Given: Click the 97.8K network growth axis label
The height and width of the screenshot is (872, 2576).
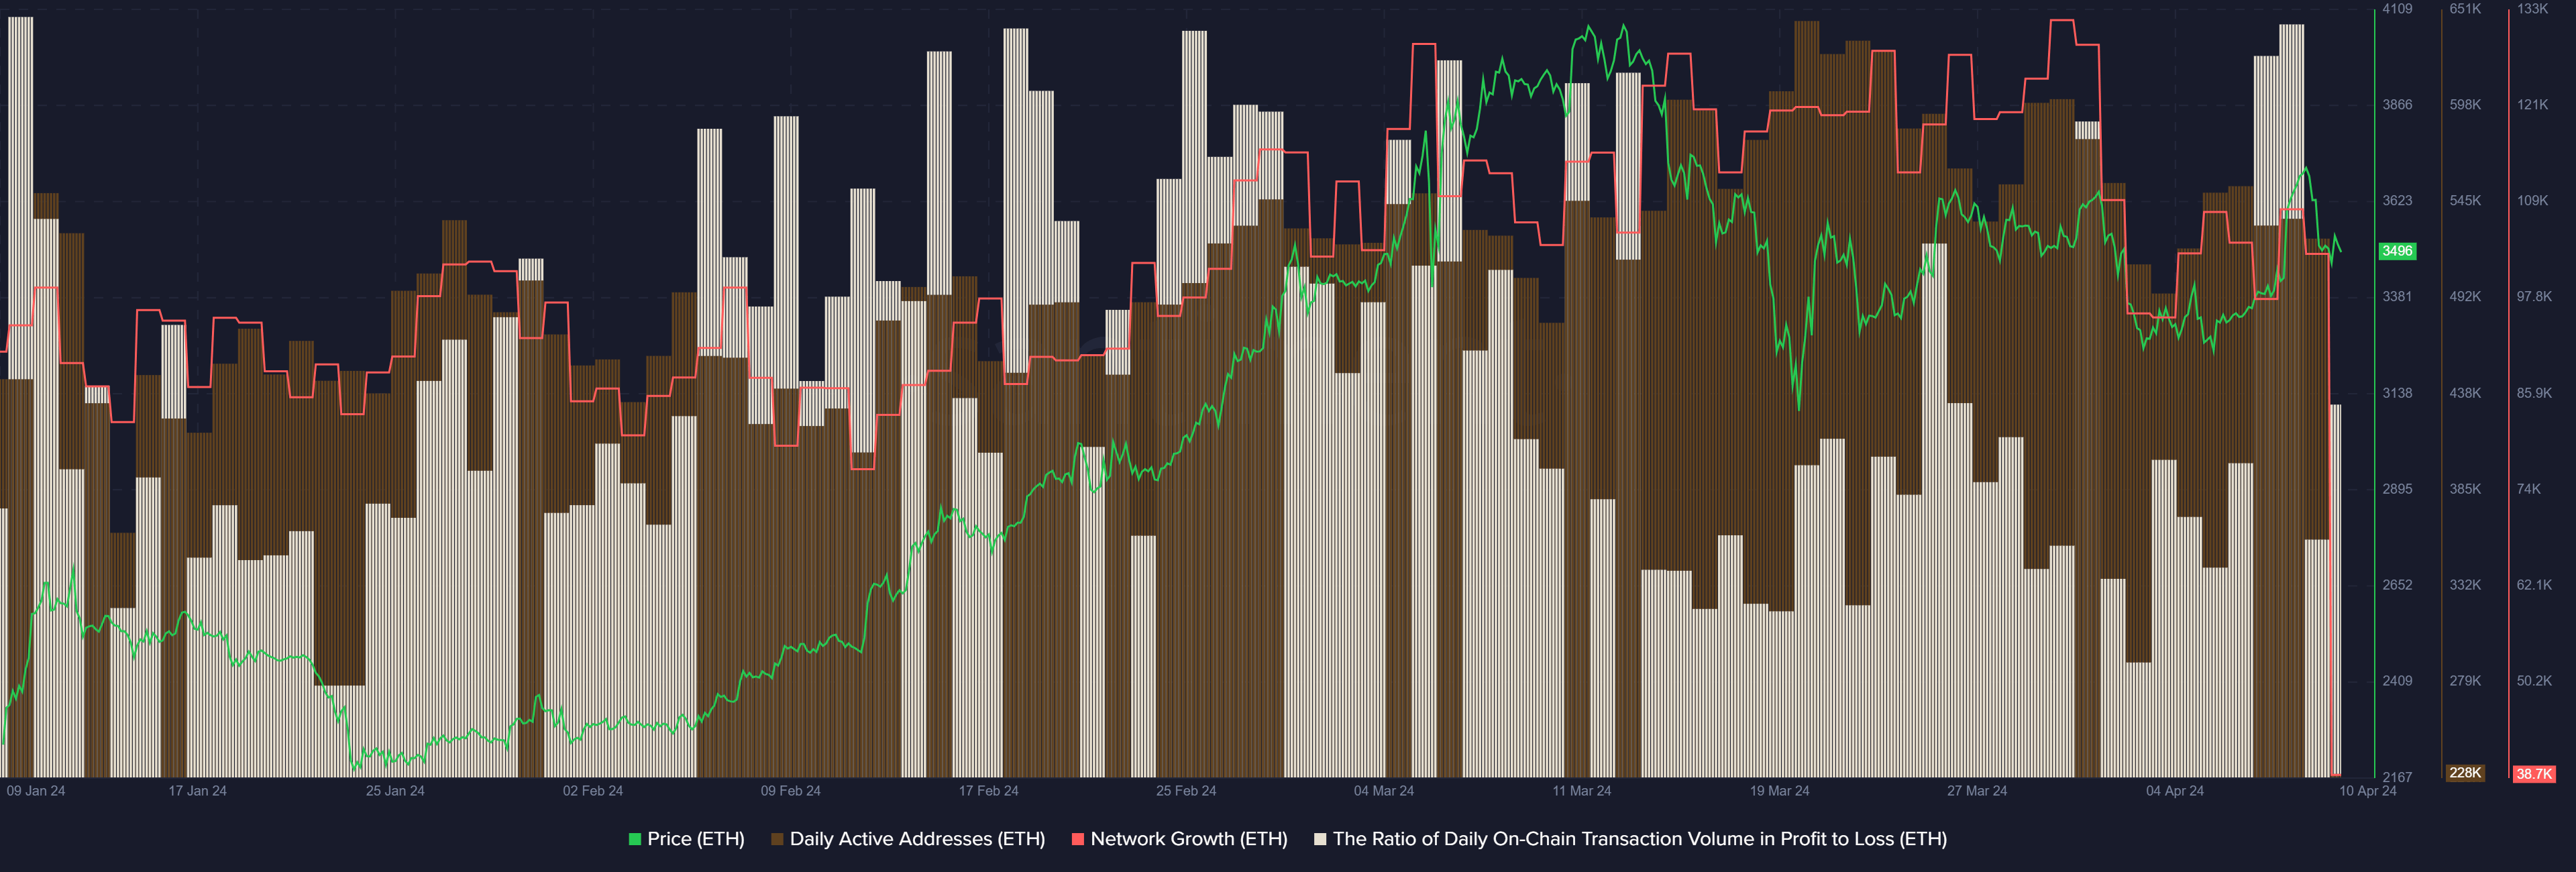Looking at the screenshot, I should click(2534, 297).
